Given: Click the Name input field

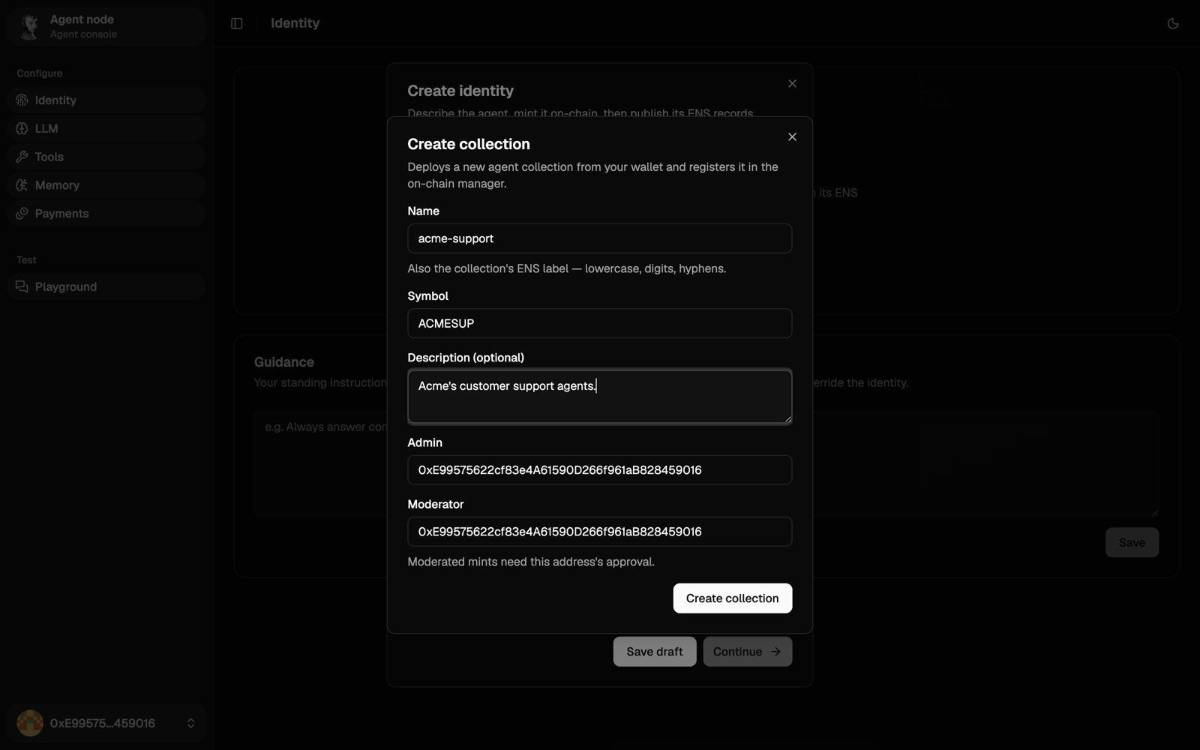Looking at the screenshot, I should pos(600,238).
